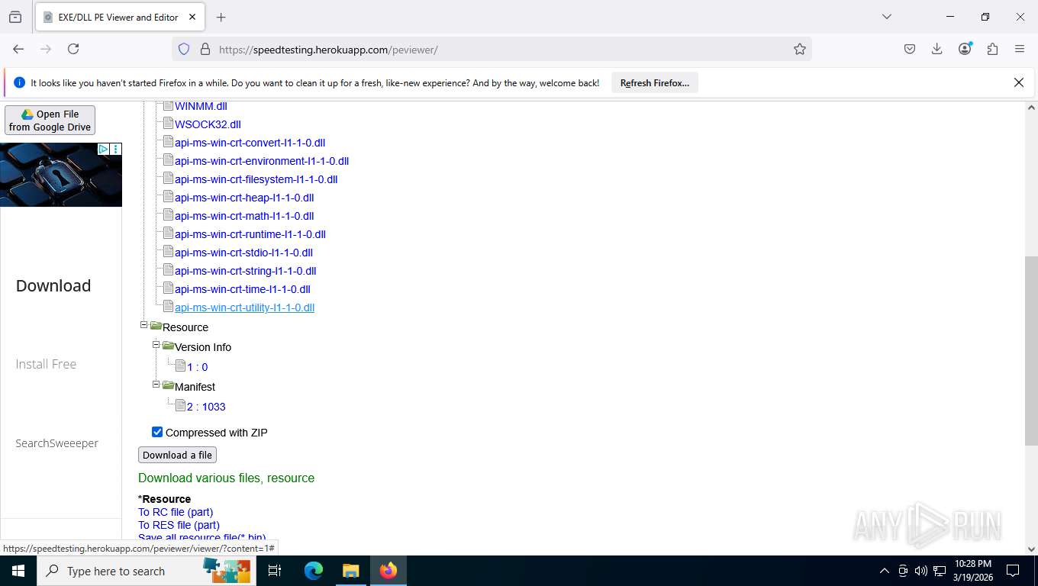Open the Firefox application menu
The width and height of the screenshot is (1038, 586).
1020,49
